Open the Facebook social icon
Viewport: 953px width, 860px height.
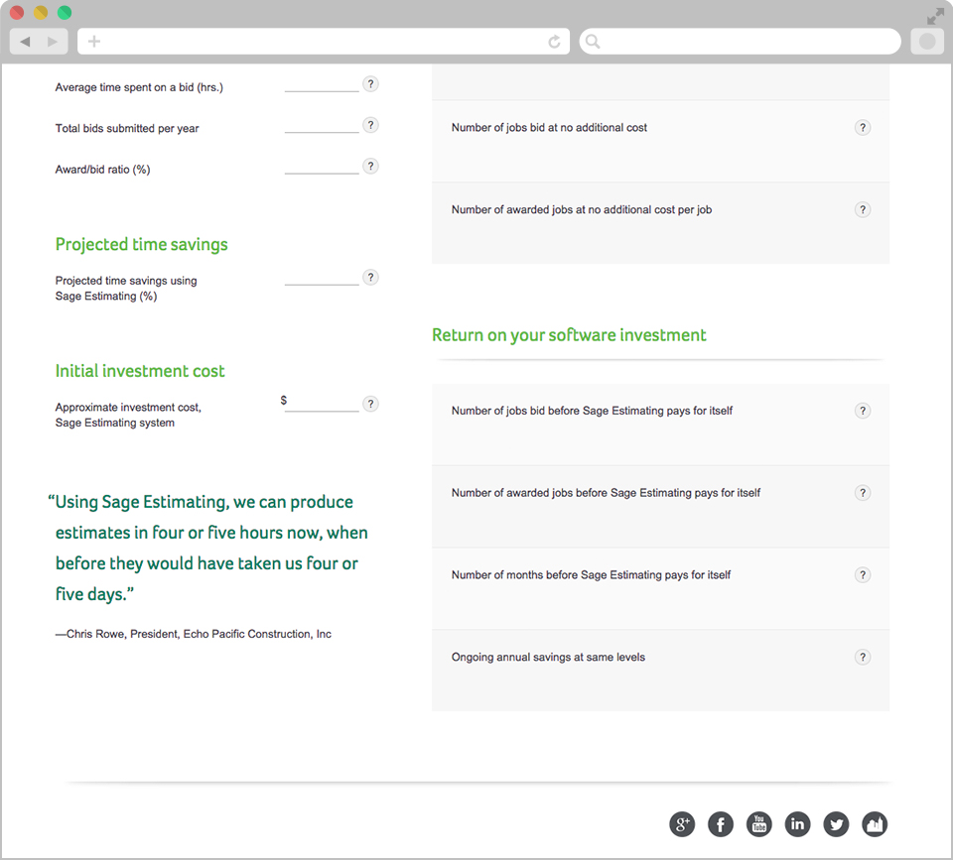[x=721, y=824]
